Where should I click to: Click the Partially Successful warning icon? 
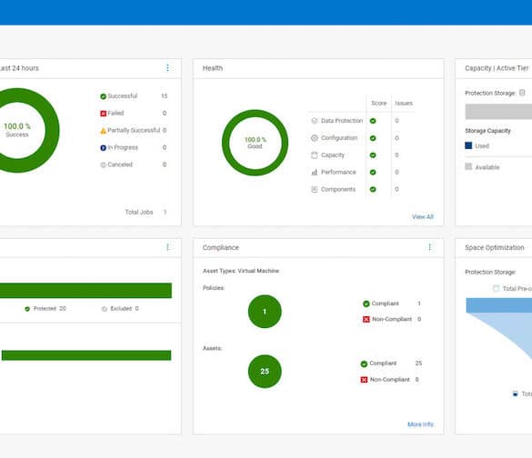click(103, 131)
